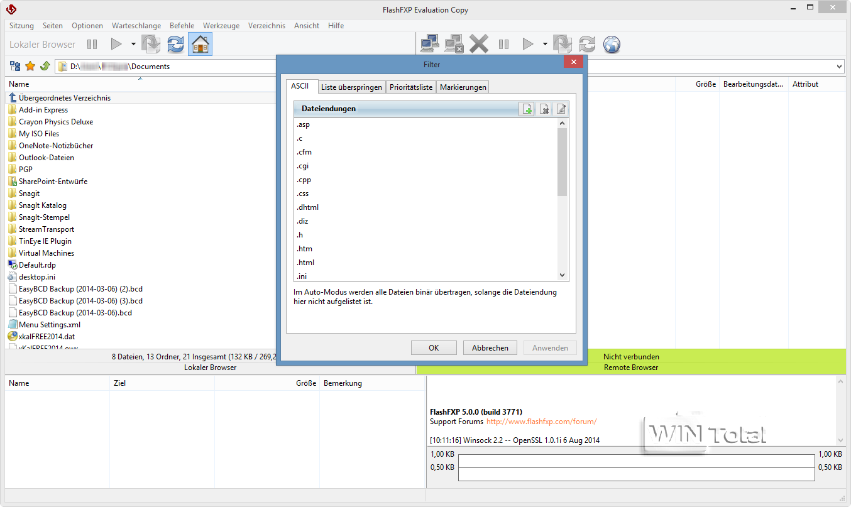Click the Größe column header in remote browser

[x=706, y=84]
